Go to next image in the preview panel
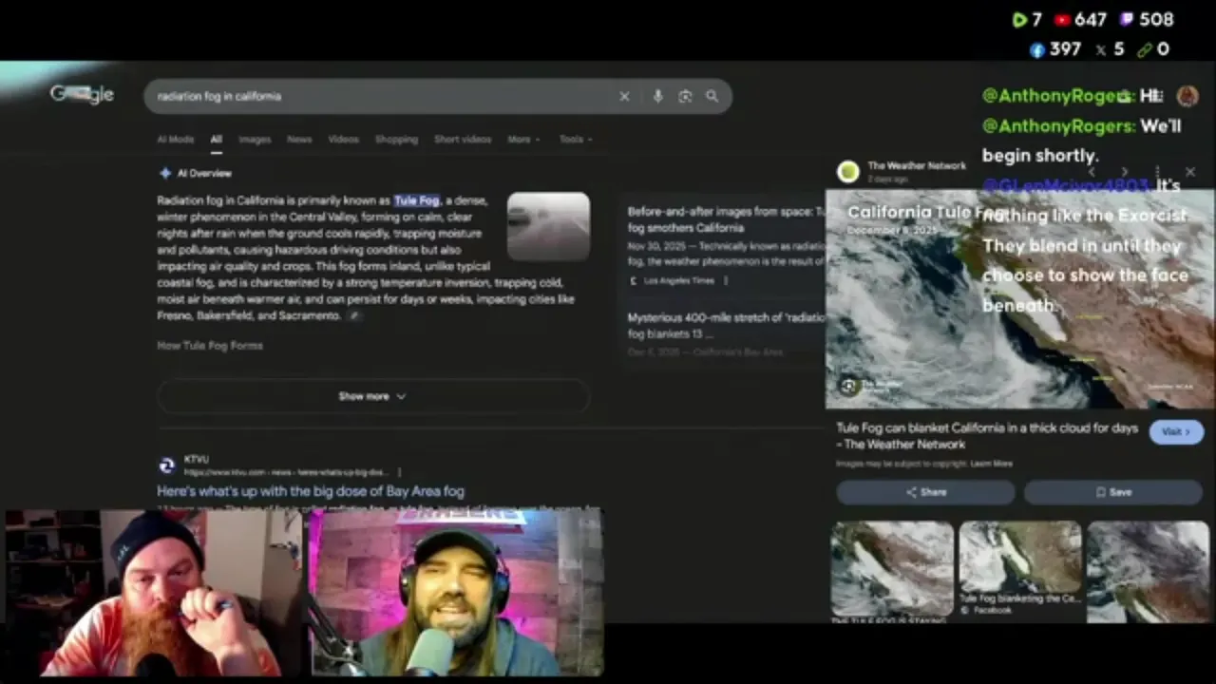 click(1125, 172)
